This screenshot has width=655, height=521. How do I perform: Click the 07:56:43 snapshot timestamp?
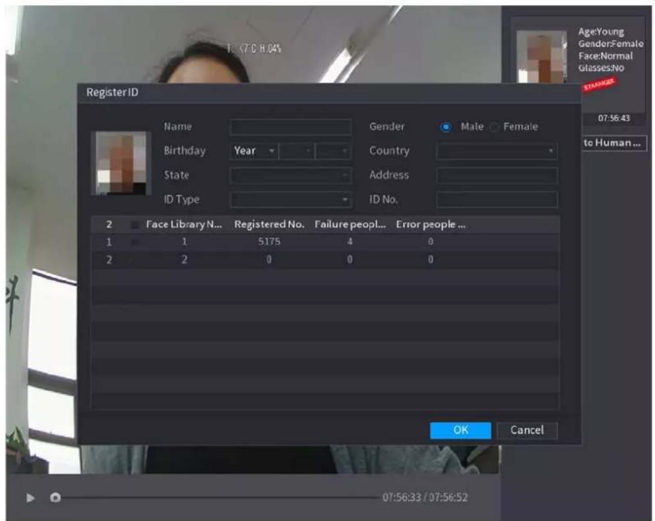click(x=614, y=118)
